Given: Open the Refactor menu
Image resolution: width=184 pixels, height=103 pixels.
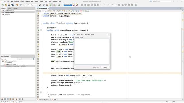Looking at the screenshot, I should click(28, 1).
